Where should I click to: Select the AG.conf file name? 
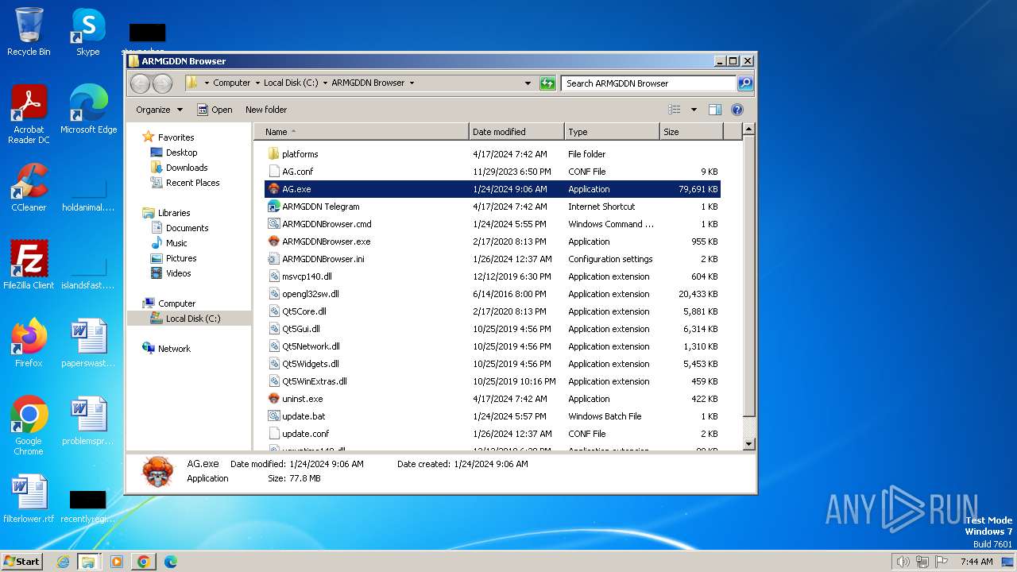pyautogui.click(x=298, y=172)
